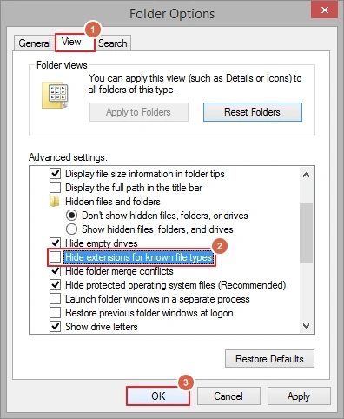Check Hide extensions for known file types
Screen dimensions: 344x419
pyautogui.click(x=55, y=257)
